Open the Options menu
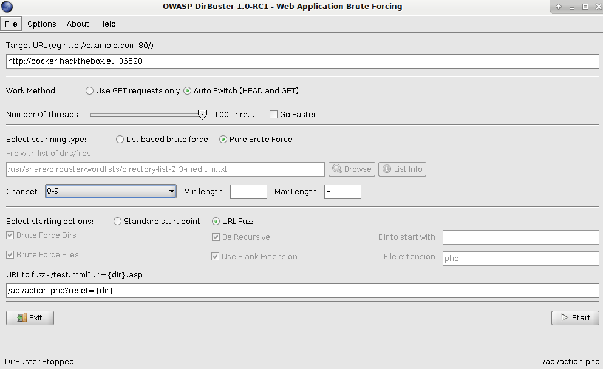Viewport: 603px width, 369px height. tap(41, 24)
